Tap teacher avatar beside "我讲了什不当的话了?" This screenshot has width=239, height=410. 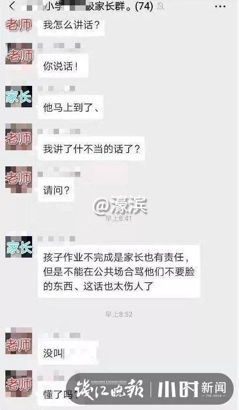(x=19, y=137)
